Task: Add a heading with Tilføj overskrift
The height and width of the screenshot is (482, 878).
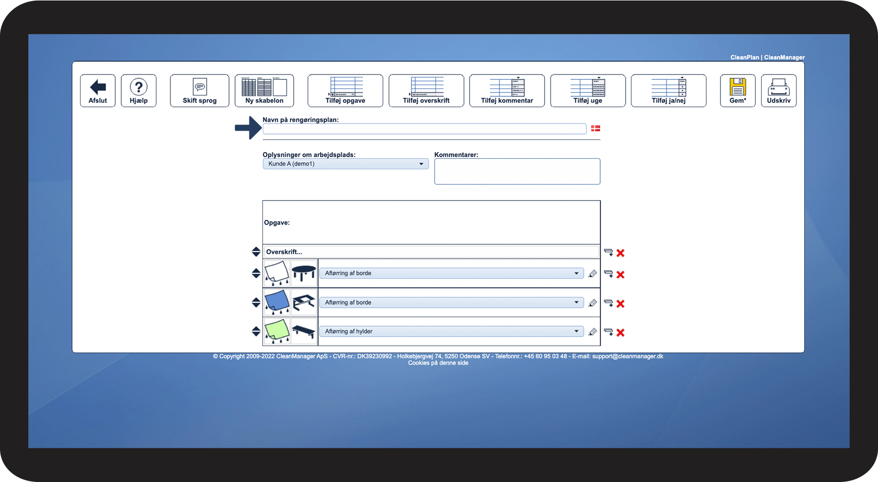Action: coord(426,90)
